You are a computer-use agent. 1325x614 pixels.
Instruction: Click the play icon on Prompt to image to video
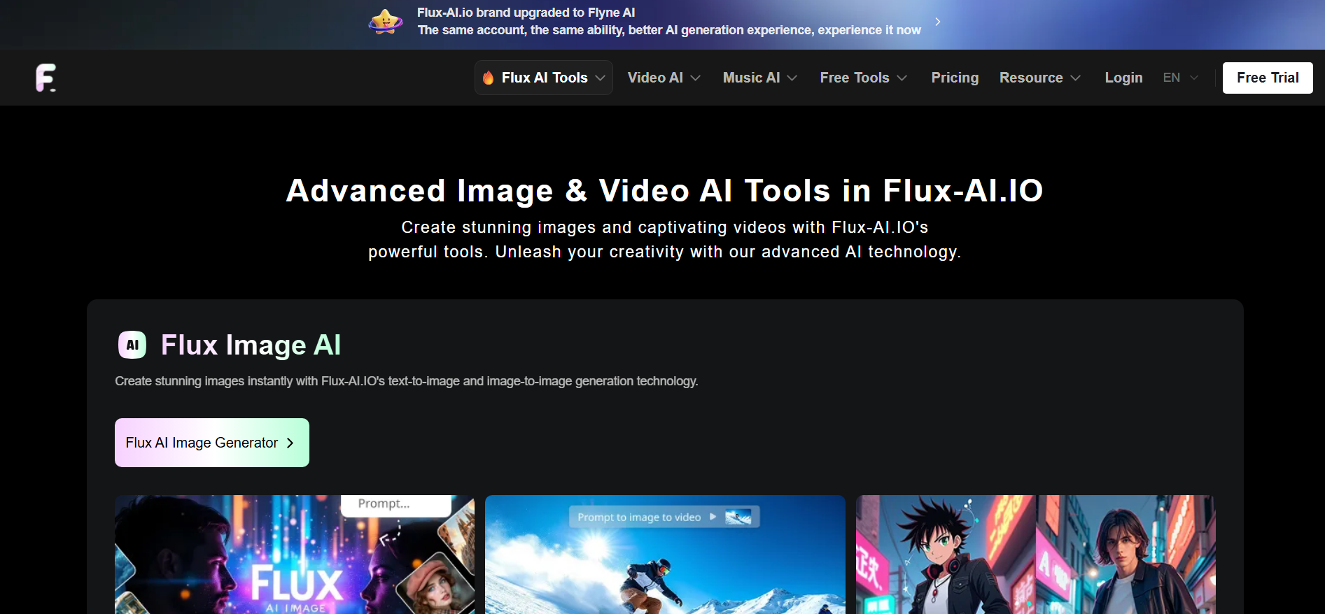coord(713,517)
